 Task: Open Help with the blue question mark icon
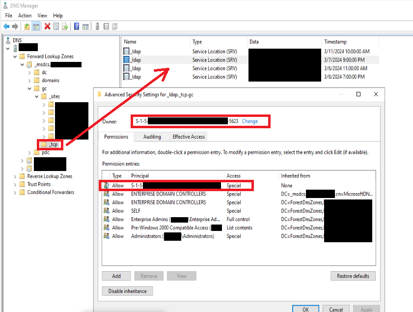click(77, 27)
